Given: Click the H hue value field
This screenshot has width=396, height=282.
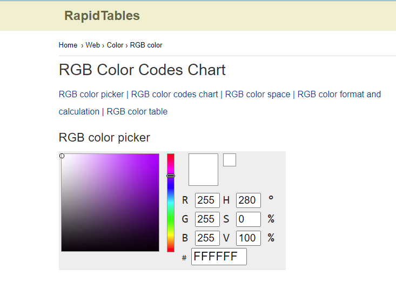Looking at the screenshot, I should (249, 200).
